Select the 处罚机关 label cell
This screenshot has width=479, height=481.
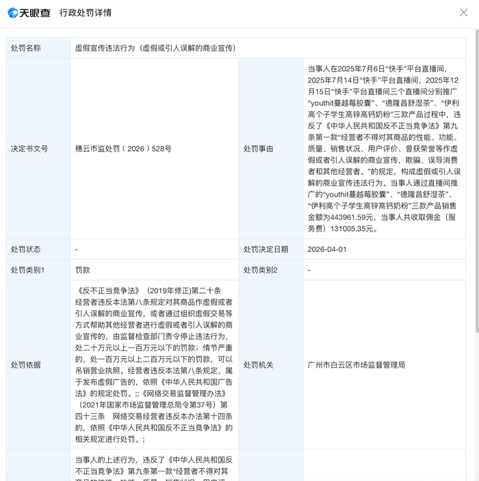pyautogui.click(x=258, y=365)
